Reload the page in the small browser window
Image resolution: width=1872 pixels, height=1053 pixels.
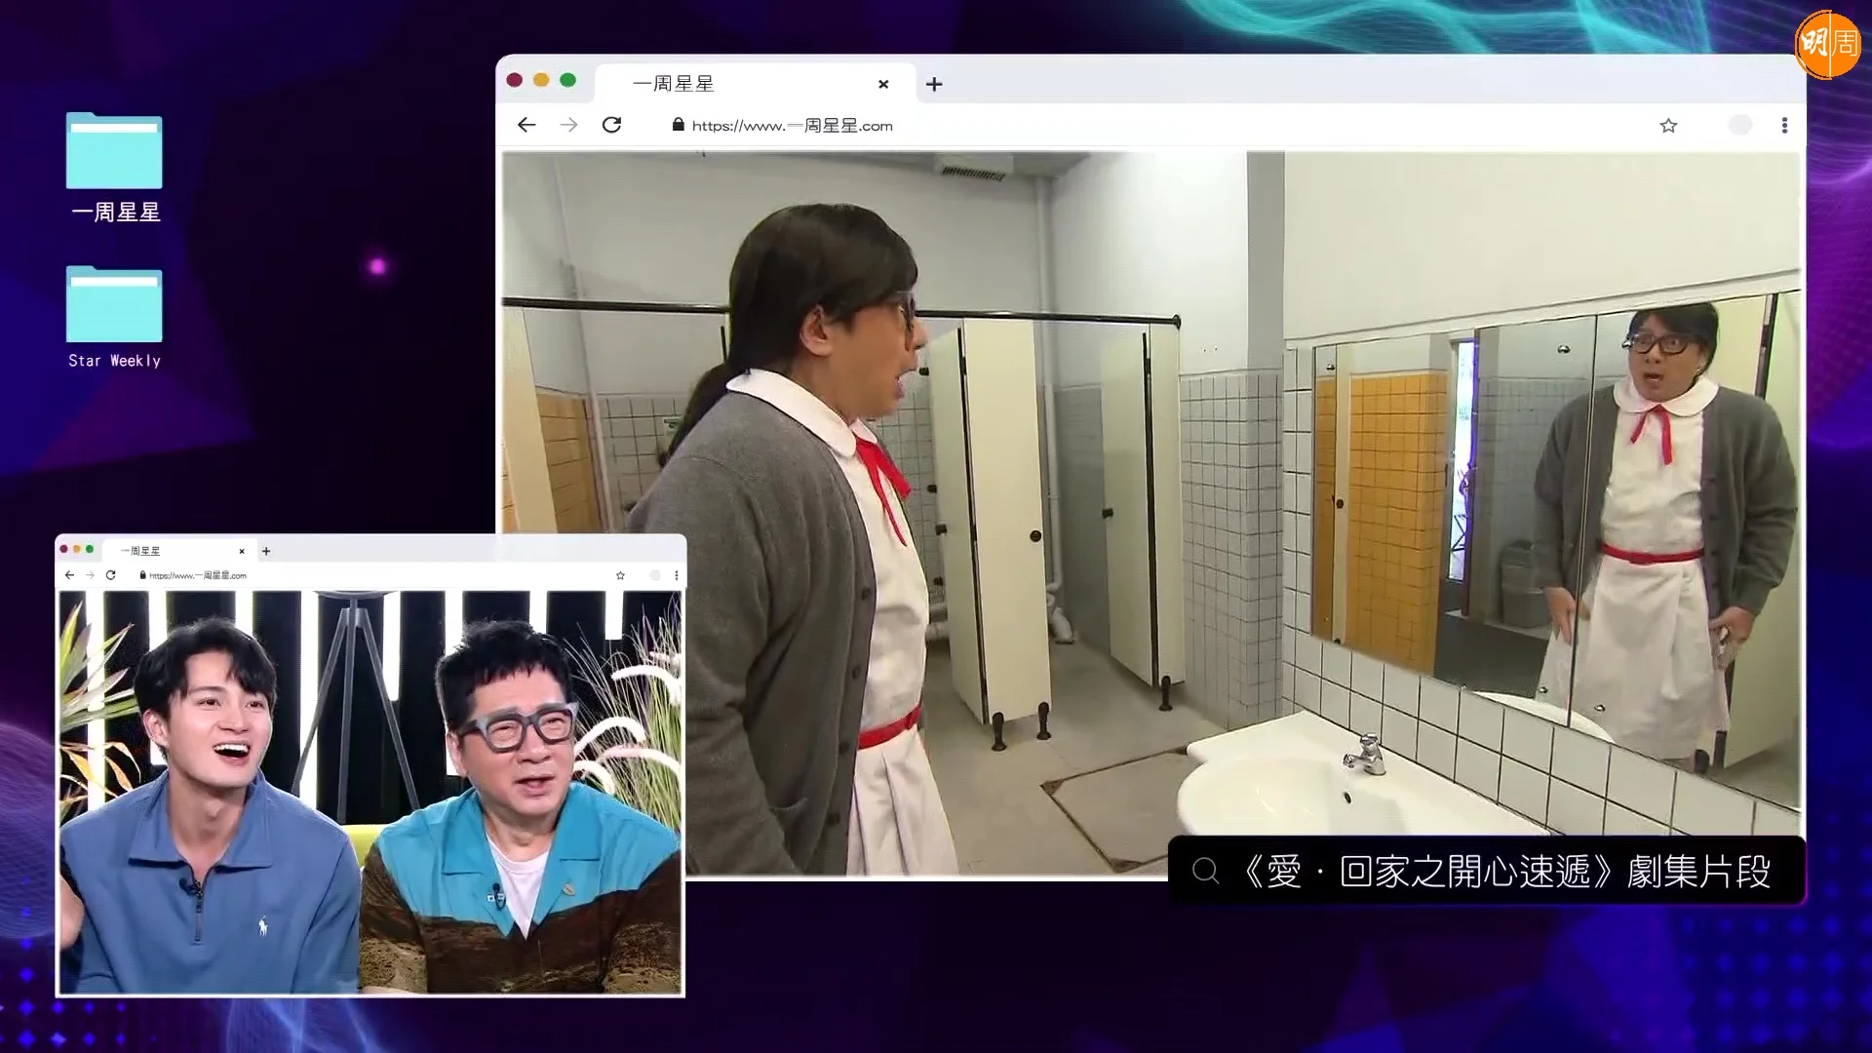(111, 575)
